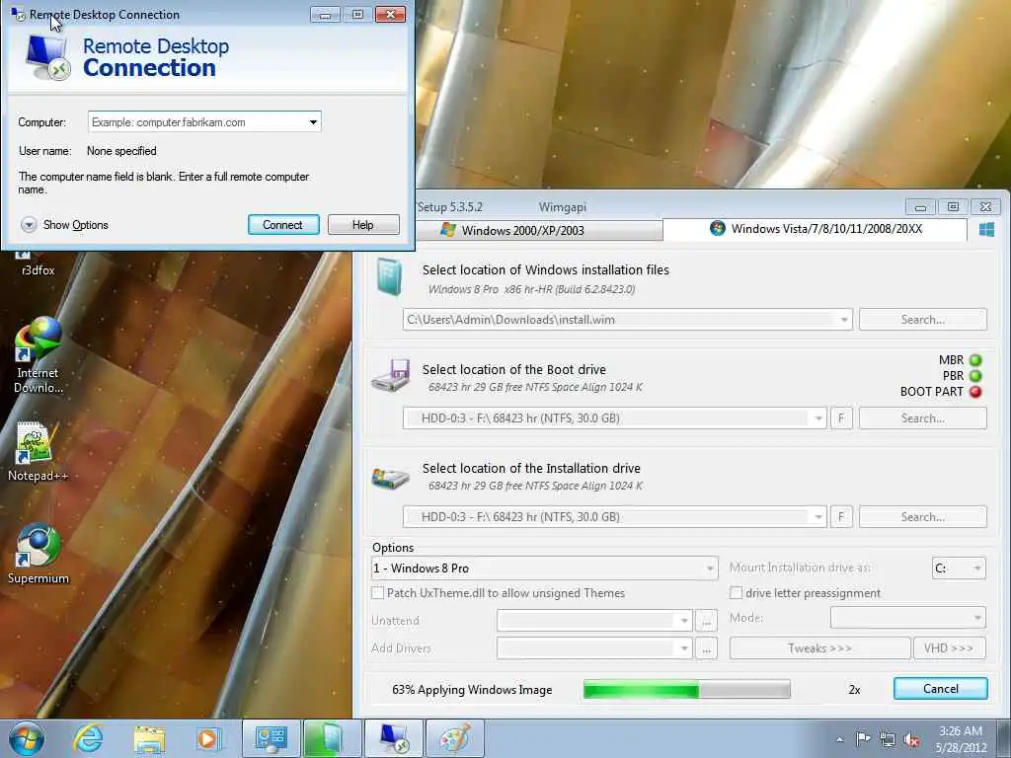Open the Tweaks >>> button

(x=820, y=648)
